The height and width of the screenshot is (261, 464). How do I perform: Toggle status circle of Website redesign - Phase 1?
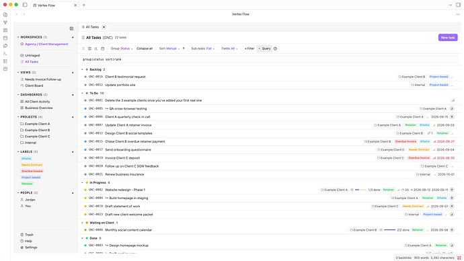tap(85, 190)
